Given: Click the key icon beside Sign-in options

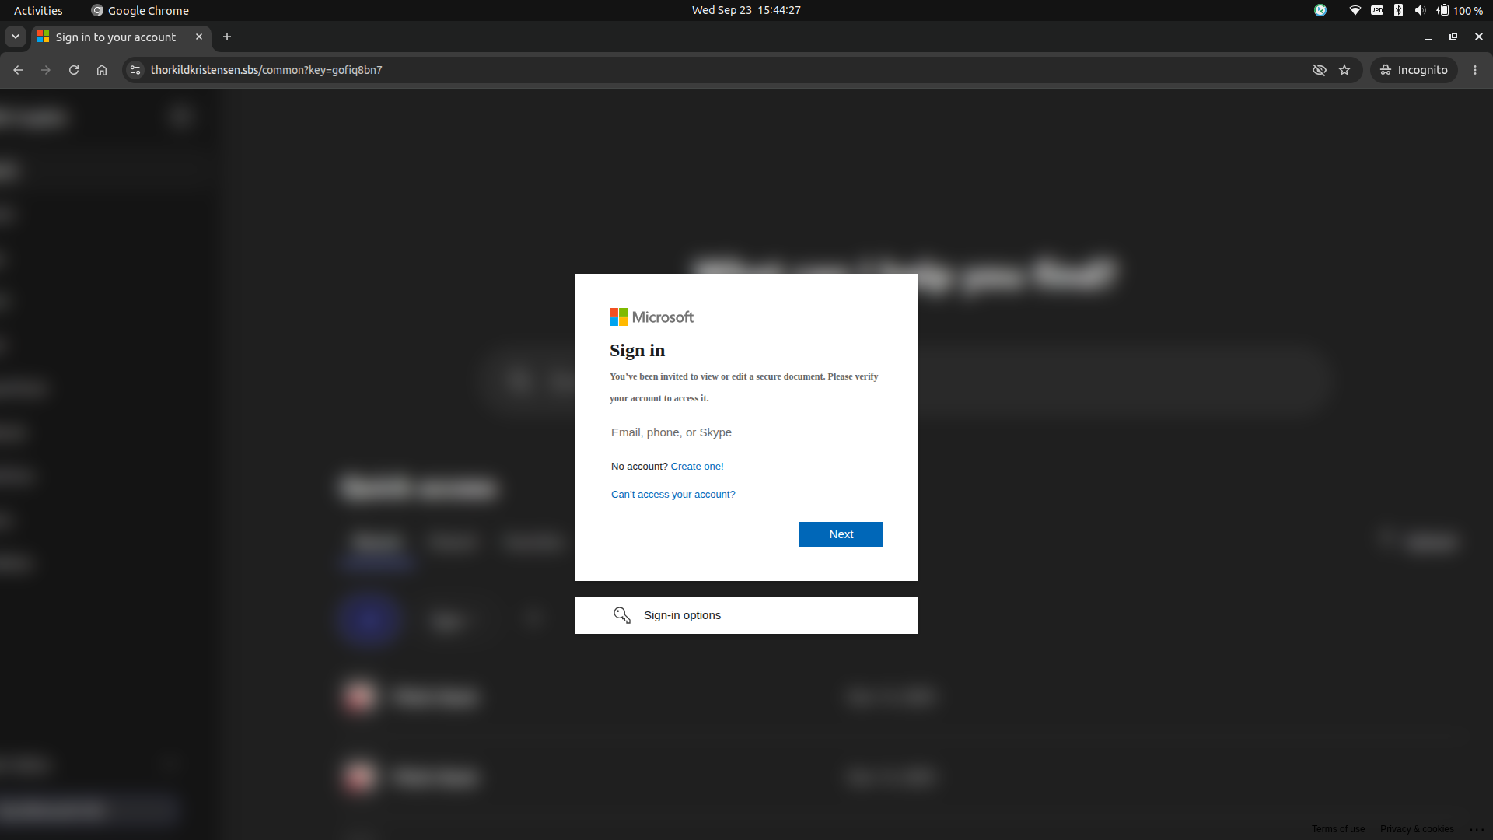Looking at the screenshot, I should (x=622, y=615).
